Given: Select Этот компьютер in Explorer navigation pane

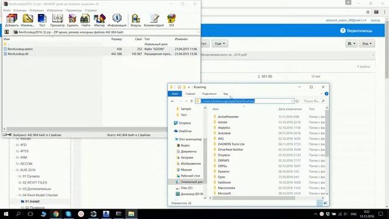Looking at the screenshot, I should click(188, 139).
